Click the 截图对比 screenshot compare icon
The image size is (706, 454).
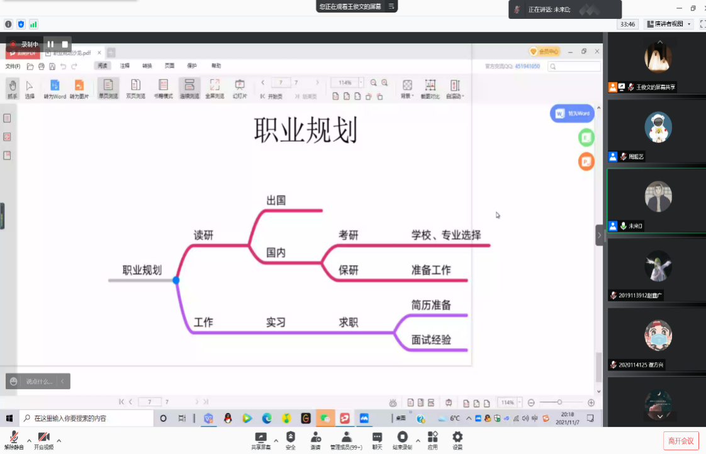coord(430,88)
